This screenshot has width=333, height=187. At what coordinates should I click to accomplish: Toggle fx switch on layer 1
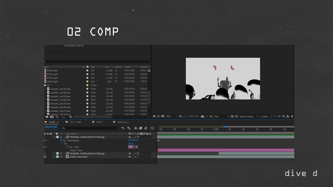[x=138, y=137]
